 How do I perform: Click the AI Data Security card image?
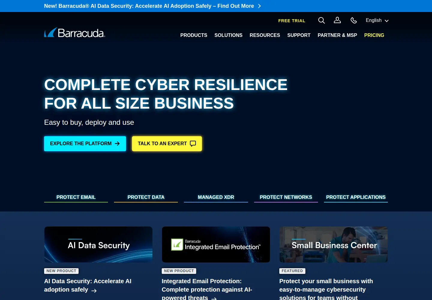(98, 244)
